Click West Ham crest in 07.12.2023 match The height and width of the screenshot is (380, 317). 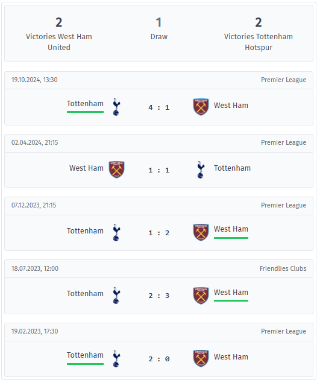click(201, 232)
